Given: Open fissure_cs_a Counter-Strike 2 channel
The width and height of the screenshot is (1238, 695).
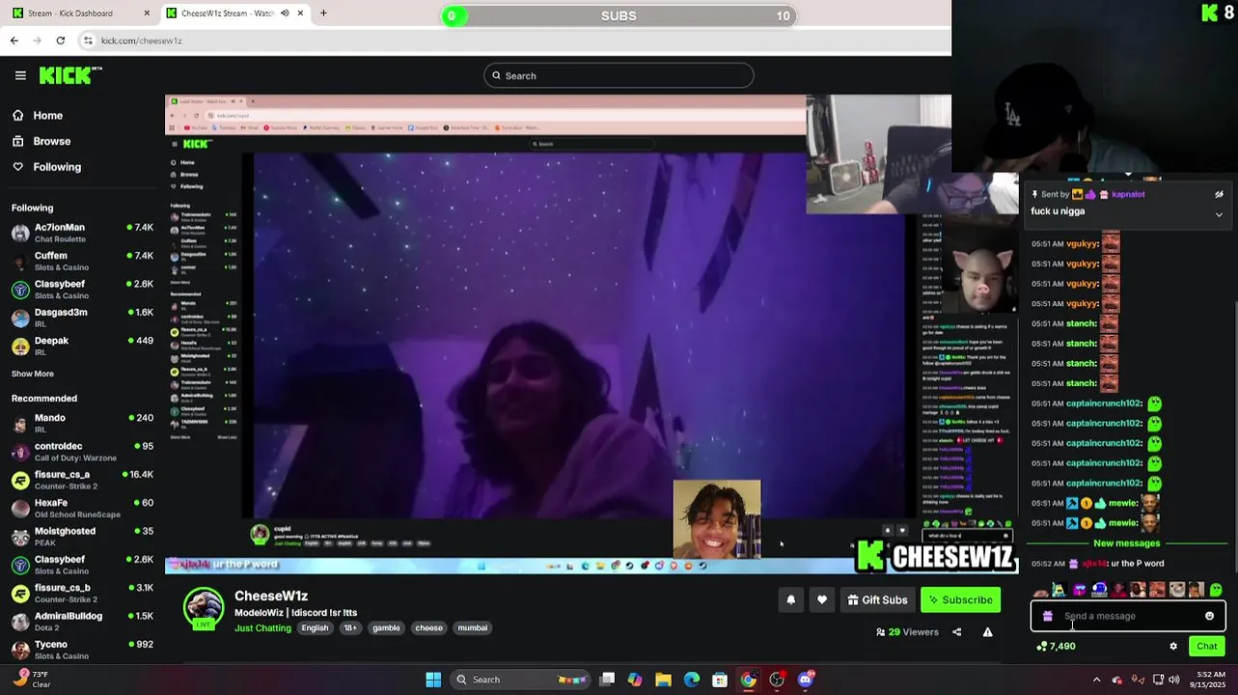Looking at the screenshot, I should (x=82, y=480).
